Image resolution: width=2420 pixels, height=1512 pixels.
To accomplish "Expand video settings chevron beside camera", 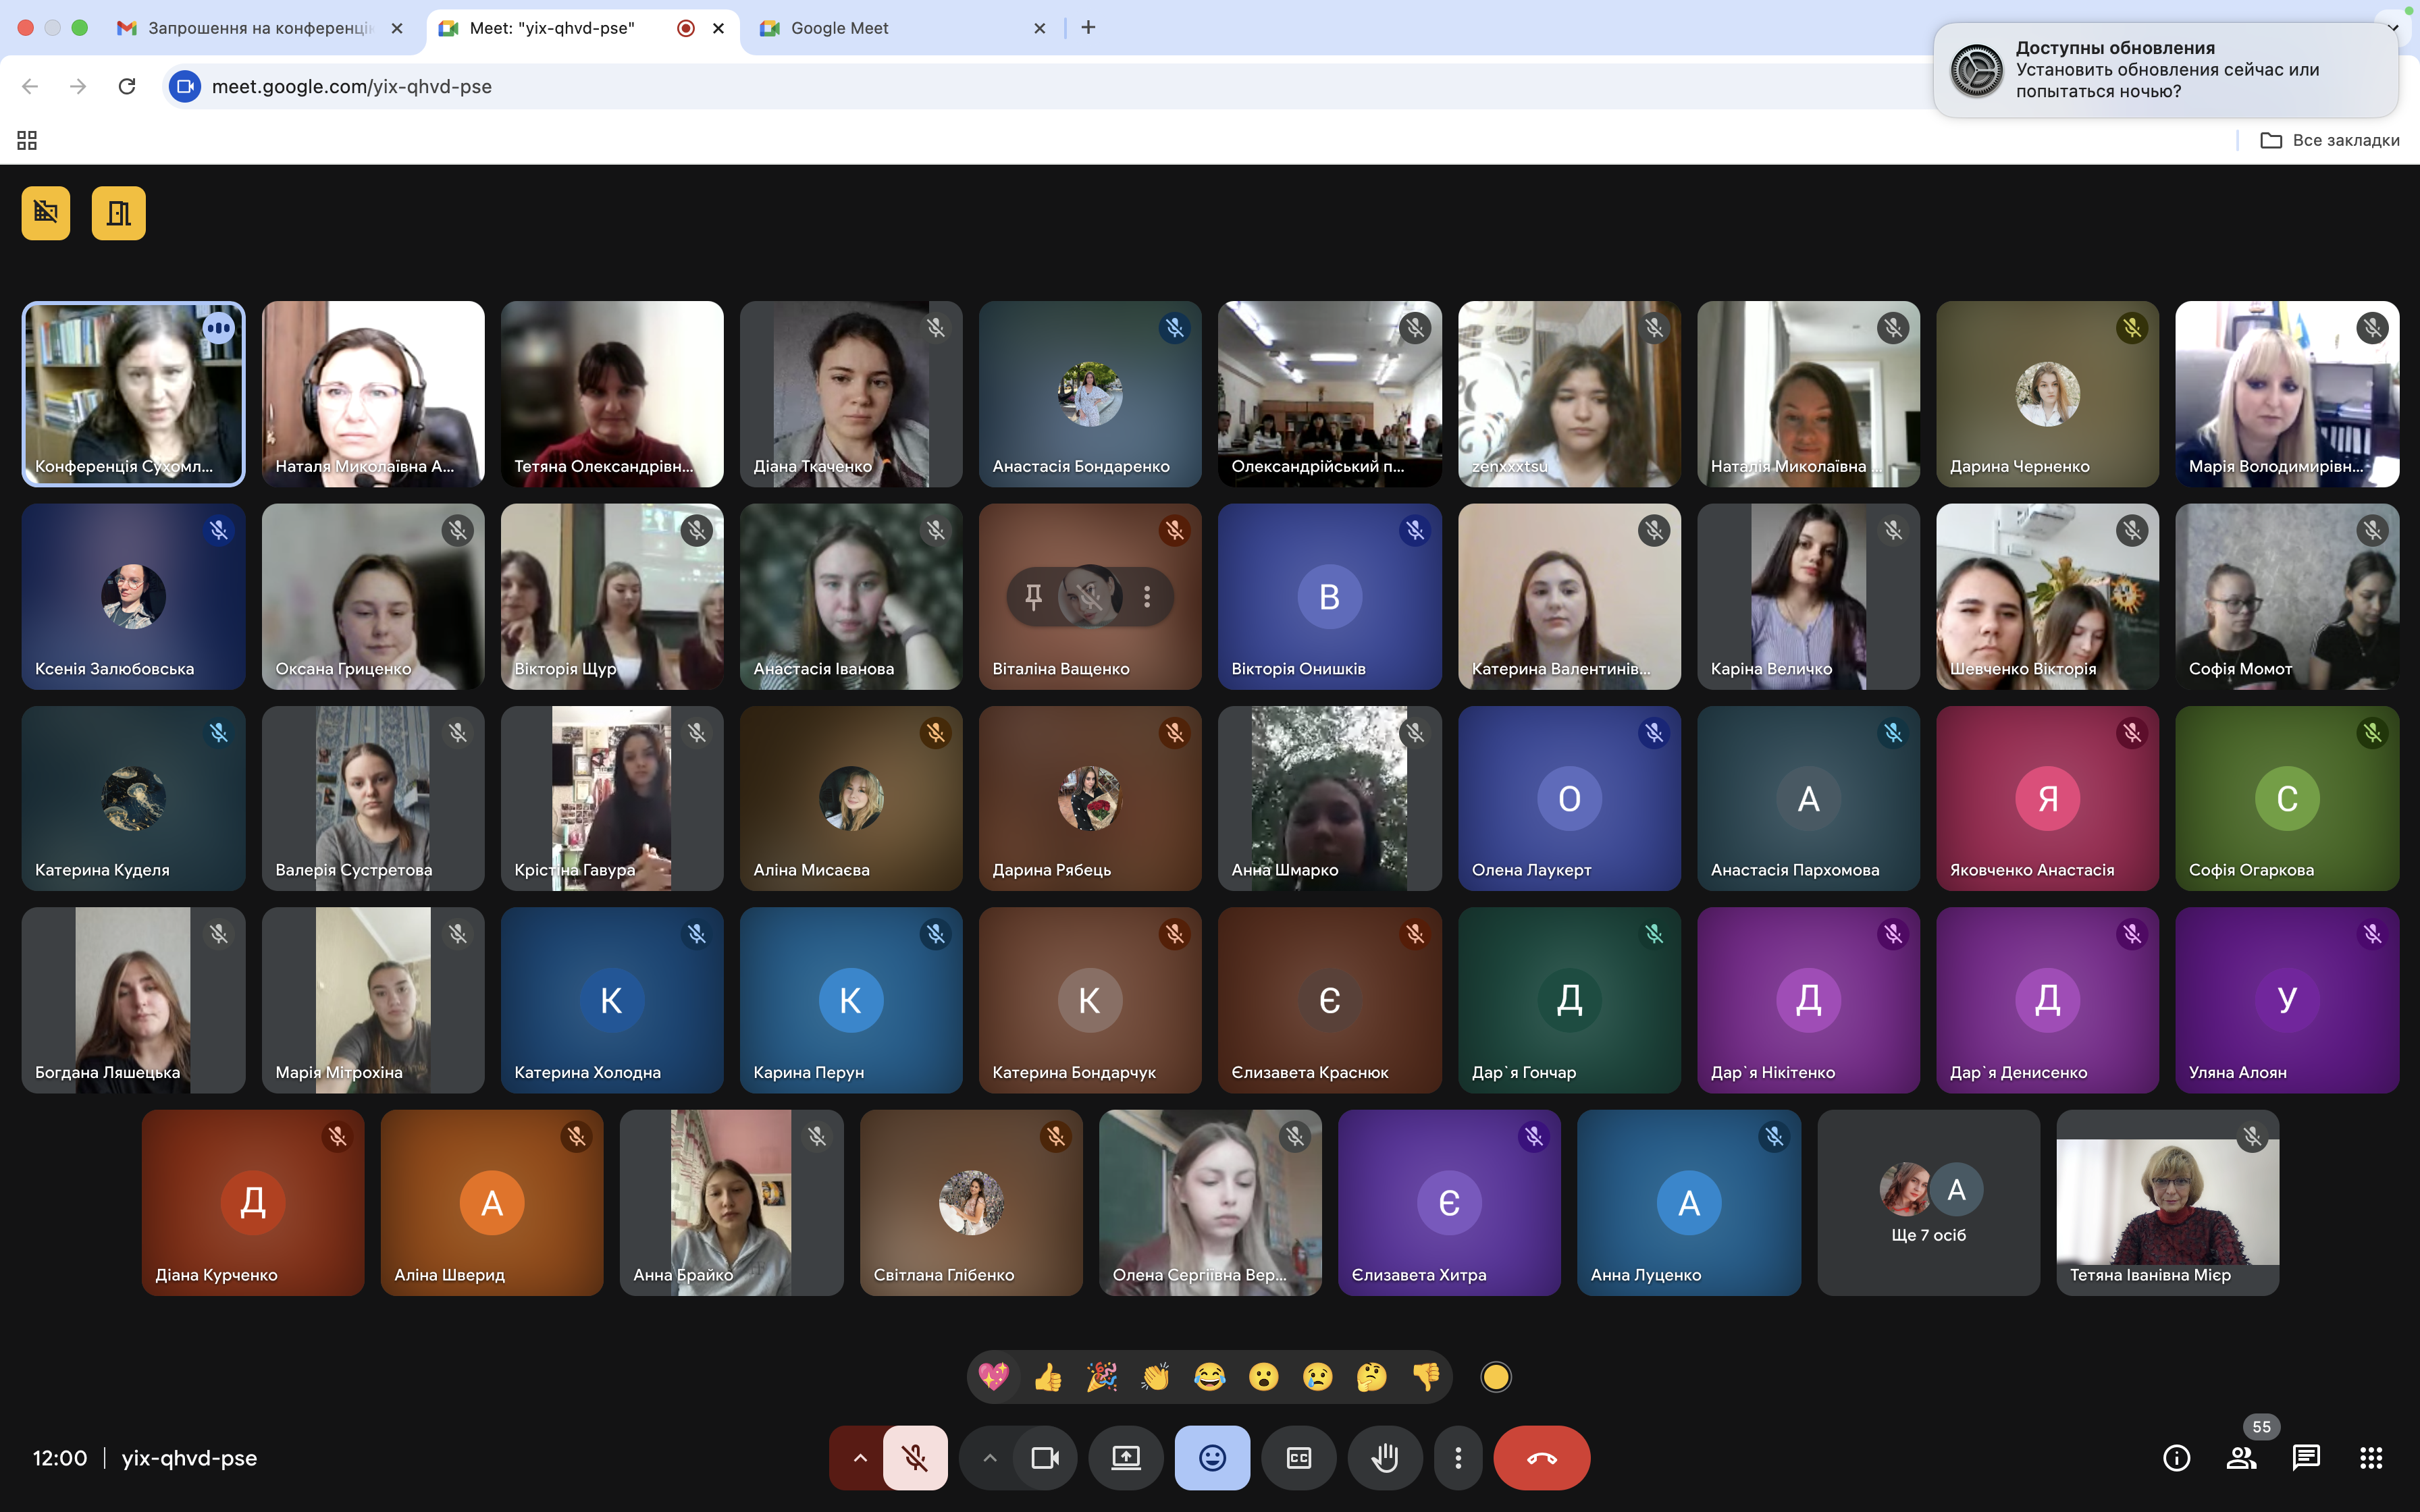I will (x=989, y=1458).
